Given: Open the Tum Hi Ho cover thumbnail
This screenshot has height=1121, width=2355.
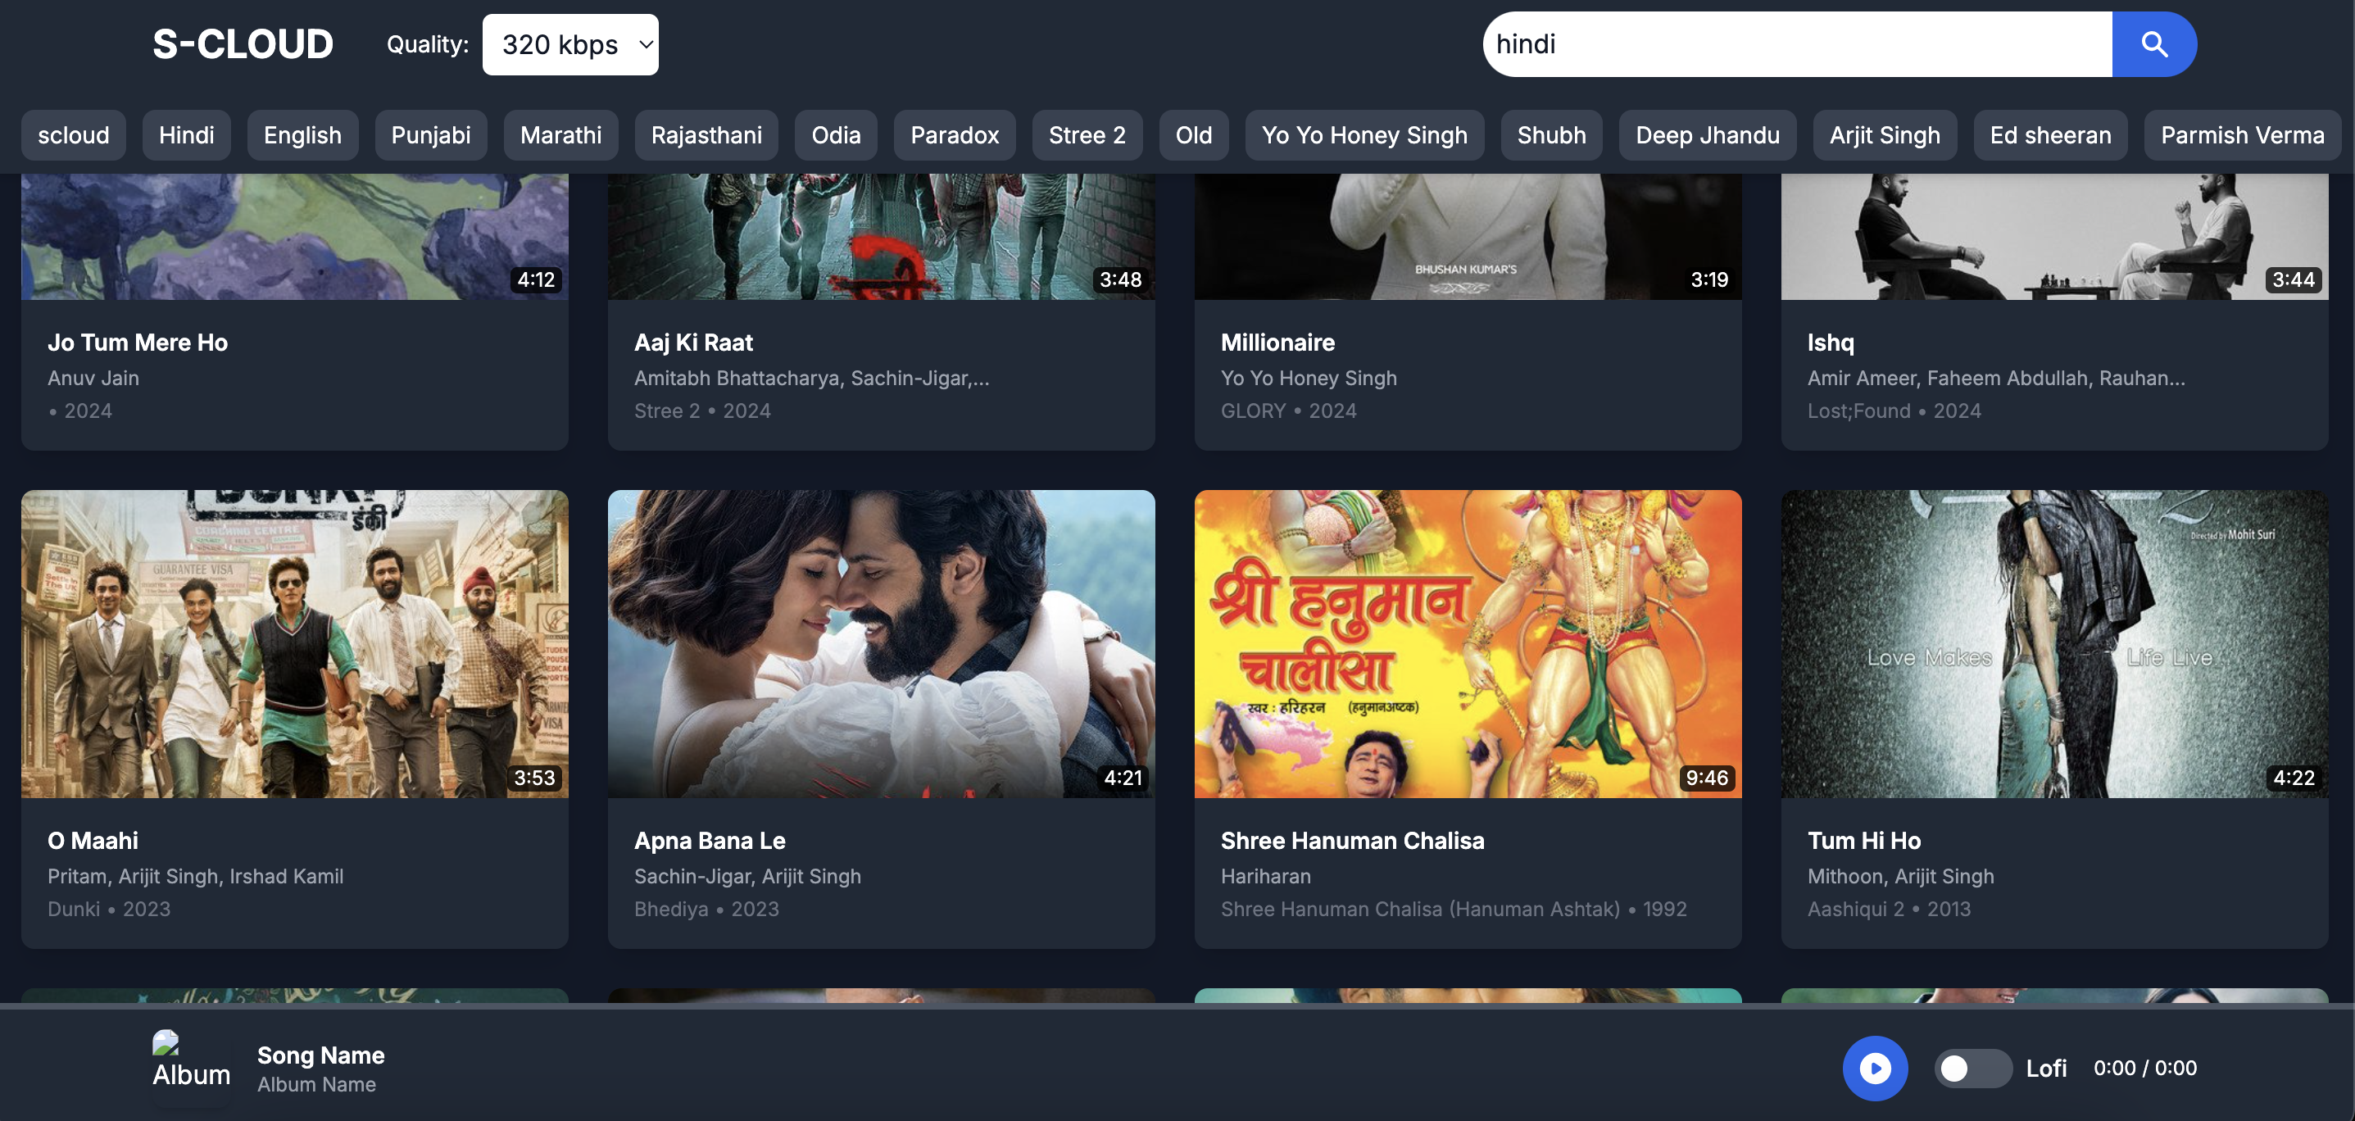Looking at the screenshot, I should pos(2054,644).
